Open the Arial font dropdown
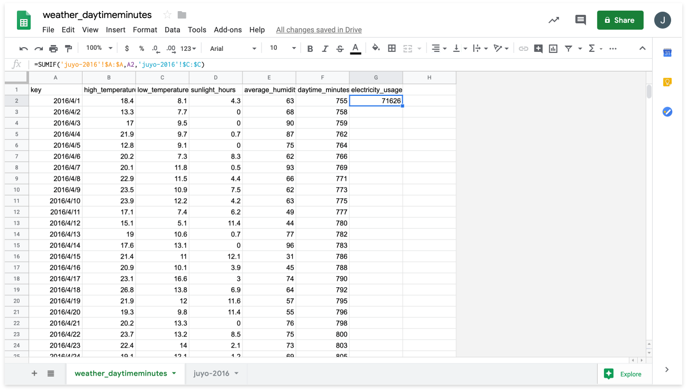The image size is (687, 391). (x=233, y=48)
